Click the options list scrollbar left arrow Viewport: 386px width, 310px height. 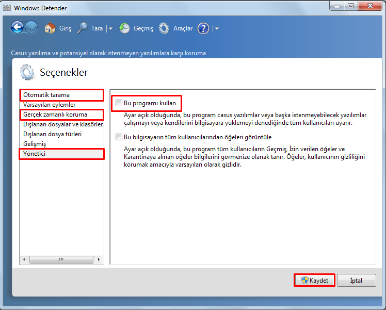coord(24,259)
